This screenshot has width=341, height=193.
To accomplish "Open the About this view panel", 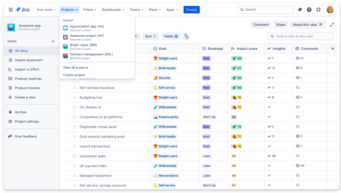I will point(308,25).
